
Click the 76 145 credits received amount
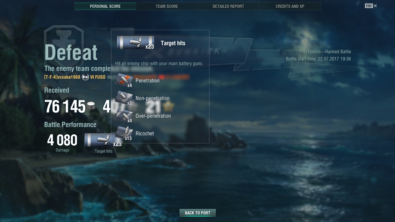(x=65, y=106)
